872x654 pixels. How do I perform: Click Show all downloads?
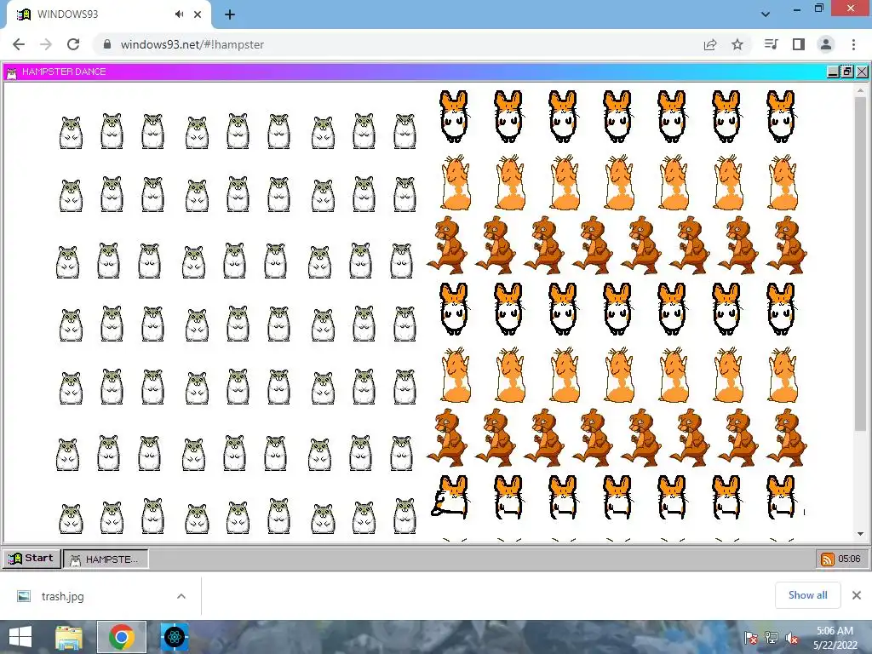(x=807, y=595)
